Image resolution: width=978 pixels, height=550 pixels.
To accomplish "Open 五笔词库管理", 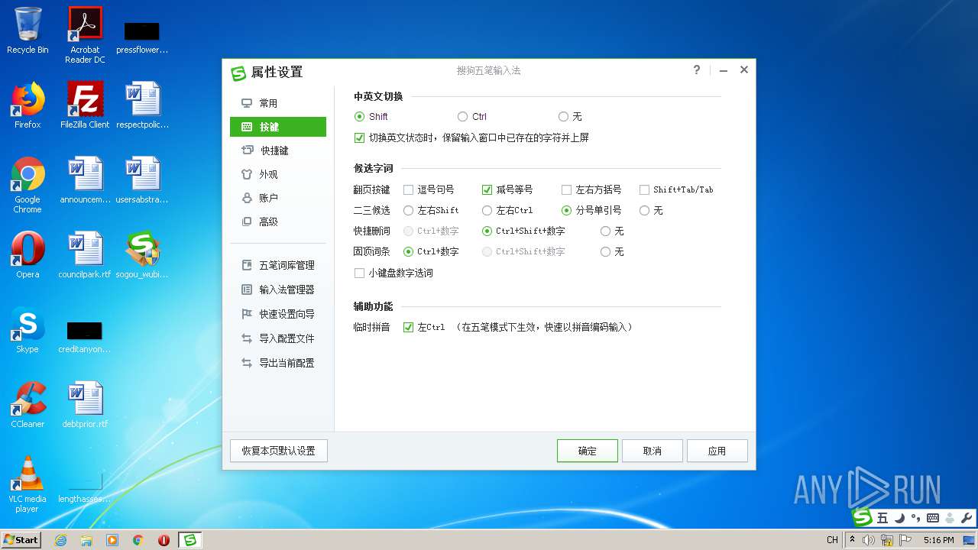I will [278, 265].
